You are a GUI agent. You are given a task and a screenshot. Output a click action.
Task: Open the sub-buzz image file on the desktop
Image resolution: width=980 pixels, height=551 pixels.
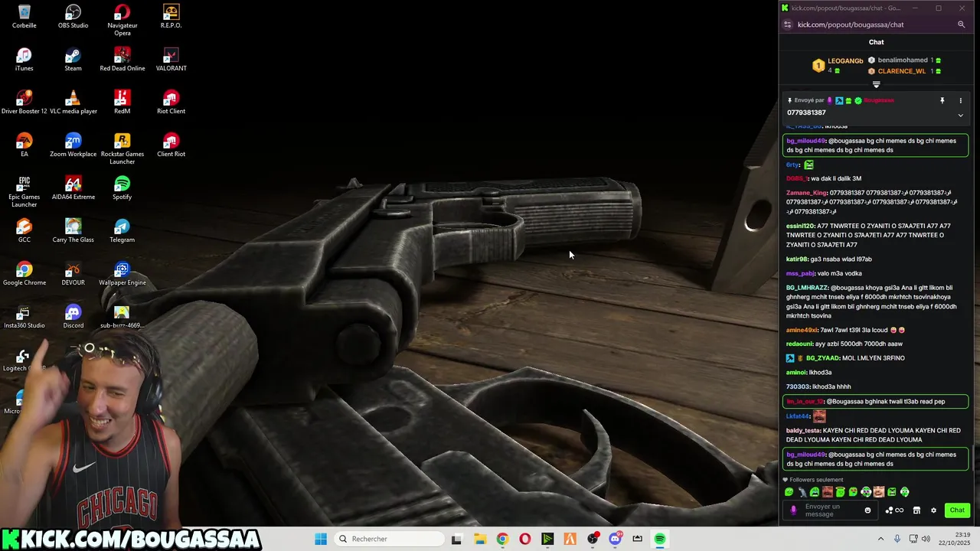pos(122,316)
